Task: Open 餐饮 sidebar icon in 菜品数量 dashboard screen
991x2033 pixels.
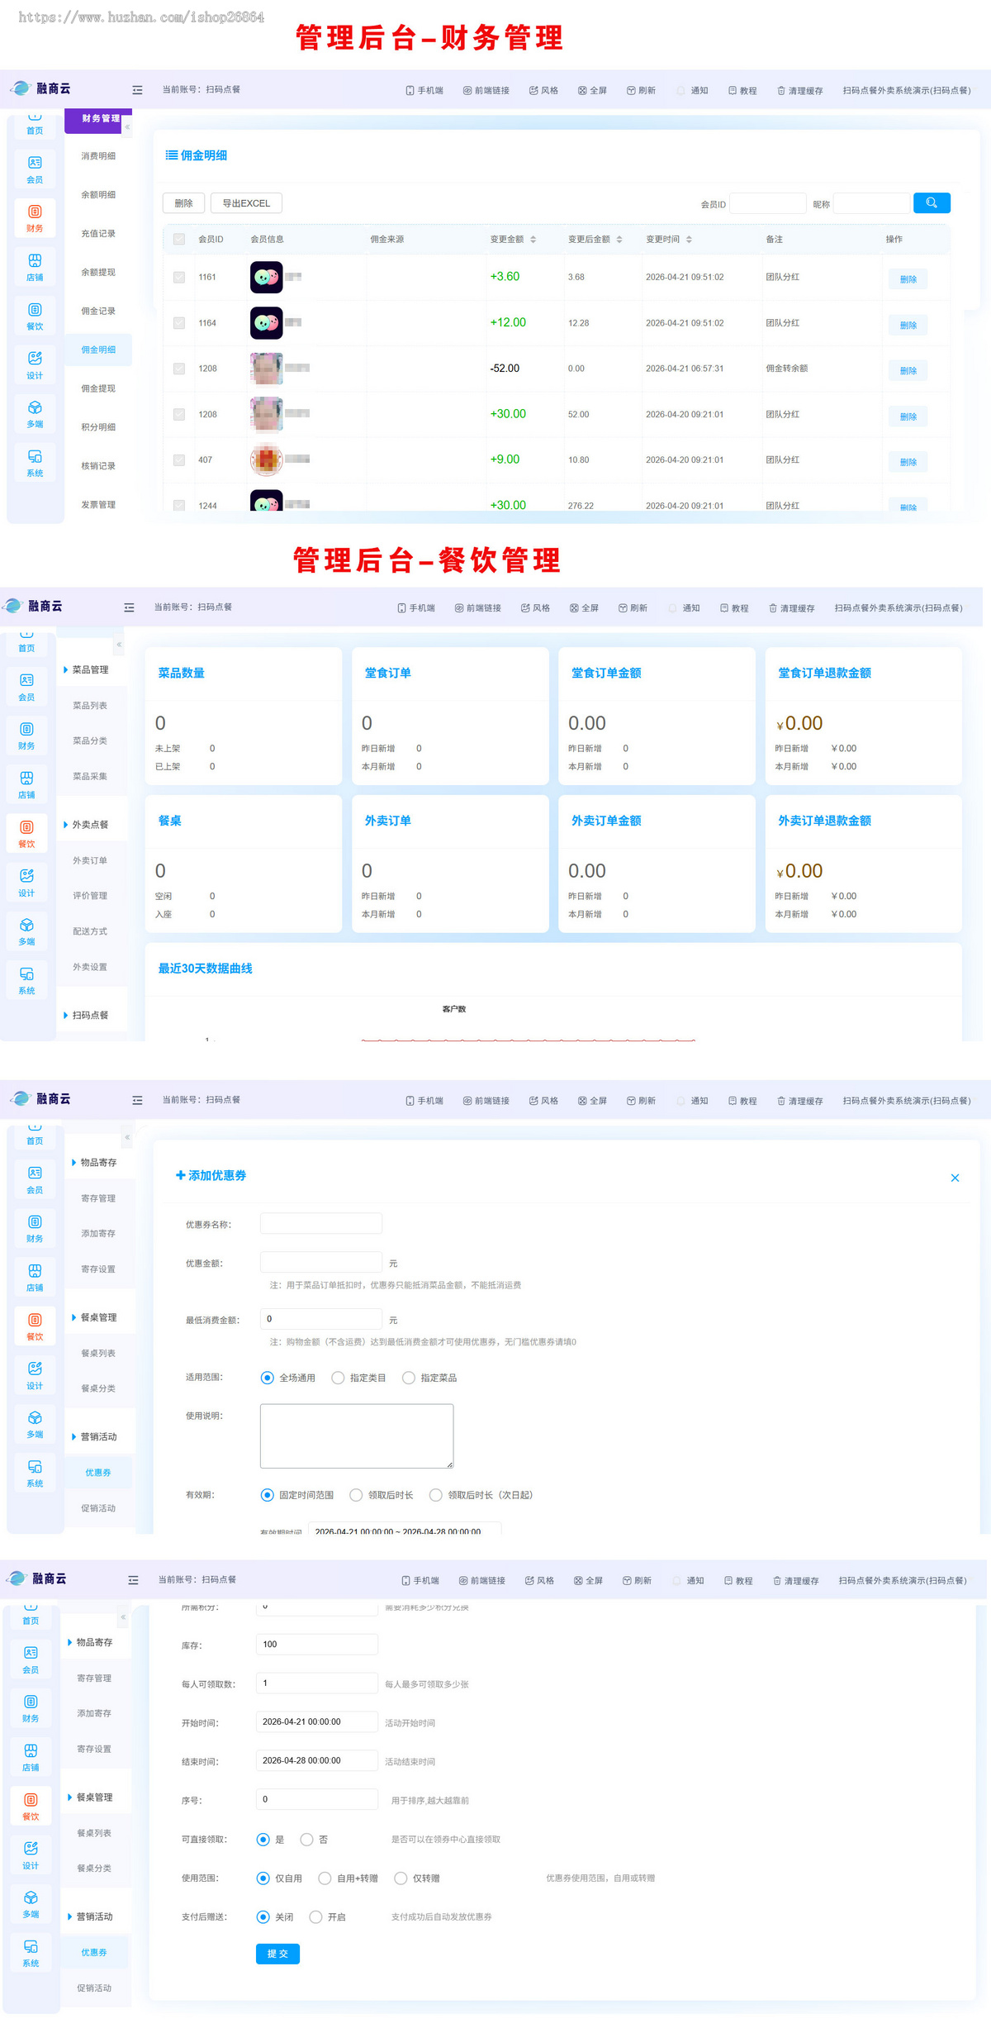Action: (x=26, y=834)
